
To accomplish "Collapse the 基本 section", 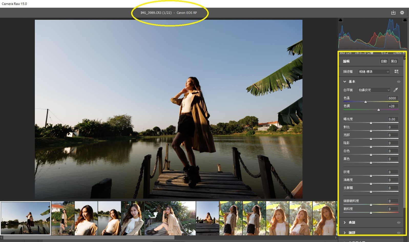I will (x=345, y=82).
